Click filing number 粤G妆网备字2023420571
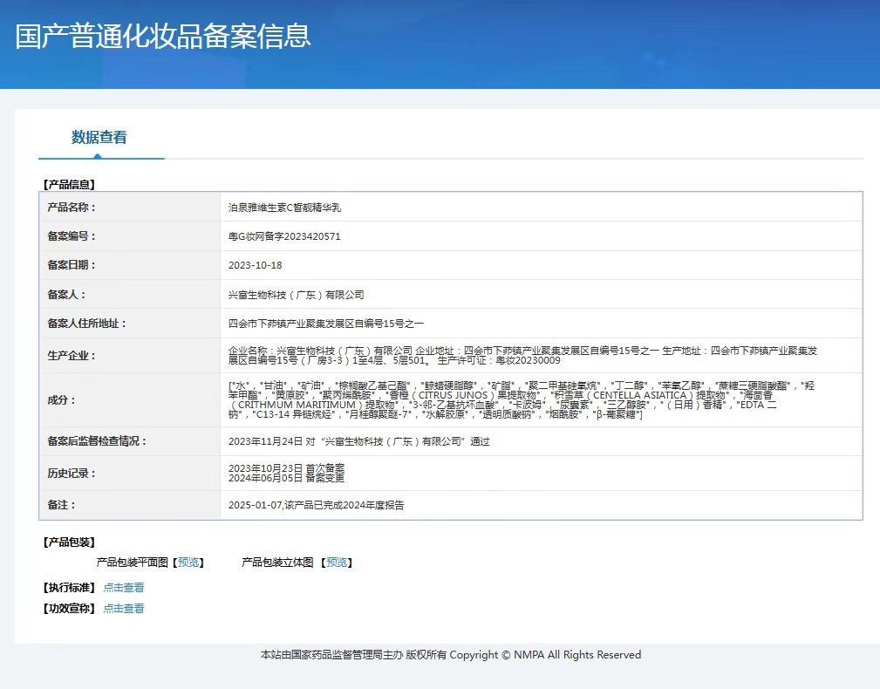Viewport: 880px width, 689px height. coord(284,236)
